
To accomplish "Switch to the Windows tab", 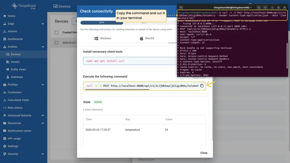I will (103, 38).
